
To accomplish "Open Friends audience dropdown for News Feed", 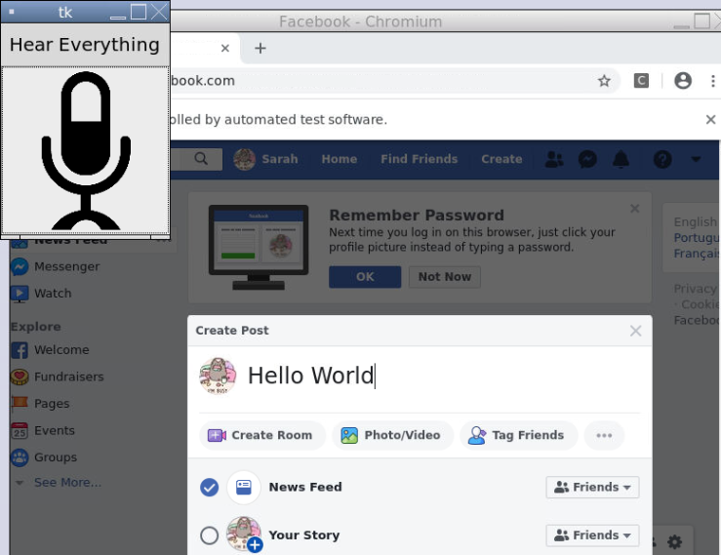I will tap(592, 488).
